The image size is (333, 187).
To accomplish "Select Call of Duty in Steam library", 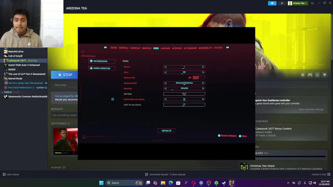I will click(x=24, y=56).
